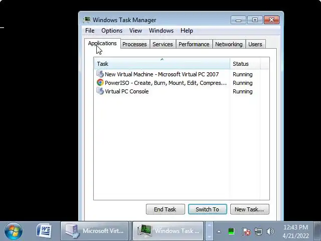The width and height of the screenshot is (321, 241).
Task: Open the Action Center flag icon
Action: tap(246, 231)
